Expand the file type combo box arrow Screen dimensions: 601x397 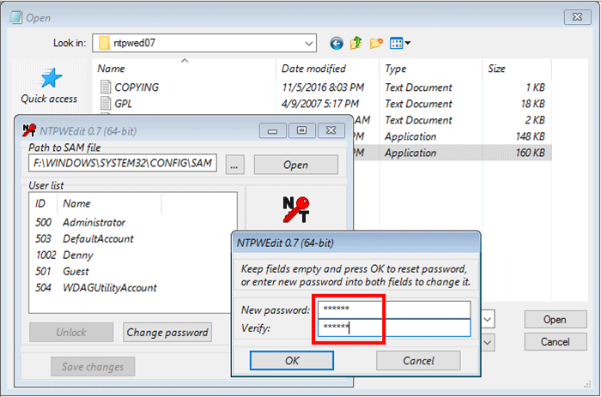tap(488, 343)
